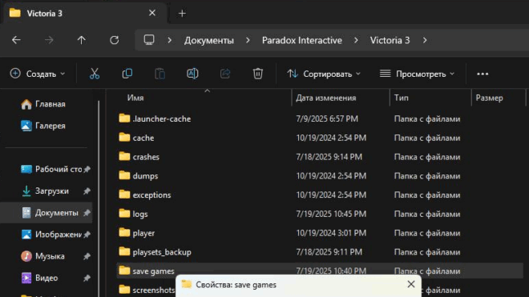The width and height of the screenshot is (529, 297).
Task: Close the Victoria 3 tab
Action: tap(152, 13)
